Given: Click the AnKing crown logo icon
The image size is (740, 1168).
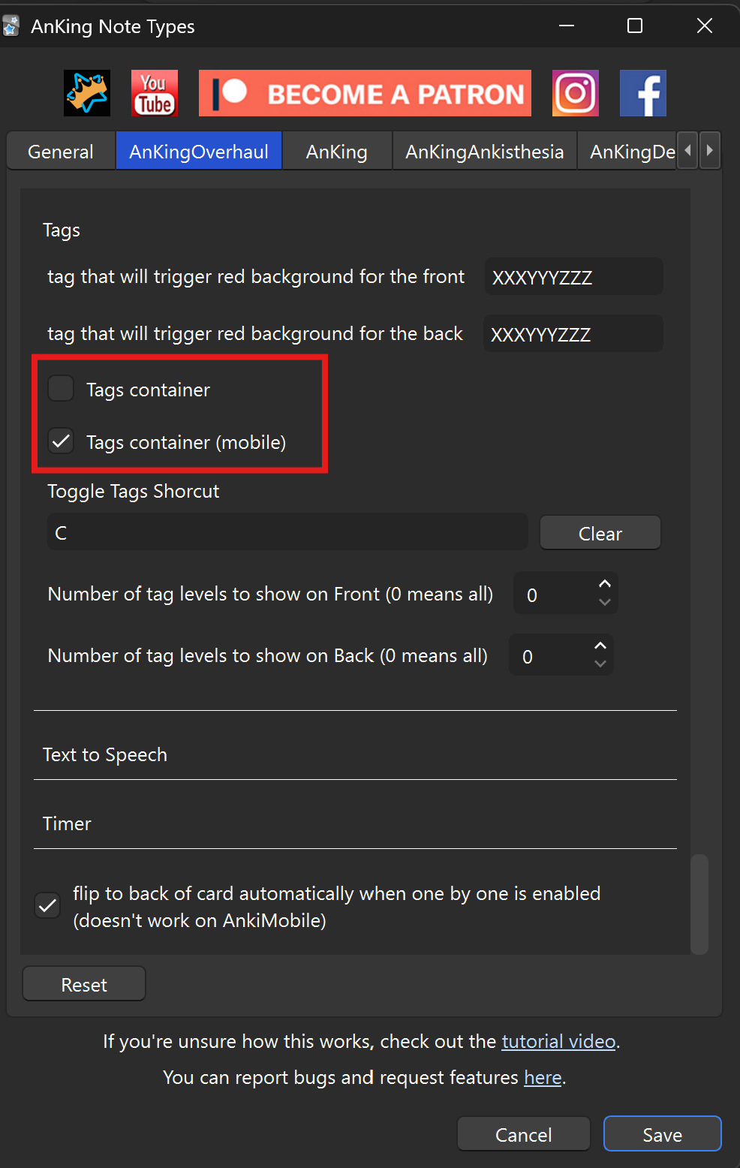Looking at the screenshot, I should pos(87,93).
